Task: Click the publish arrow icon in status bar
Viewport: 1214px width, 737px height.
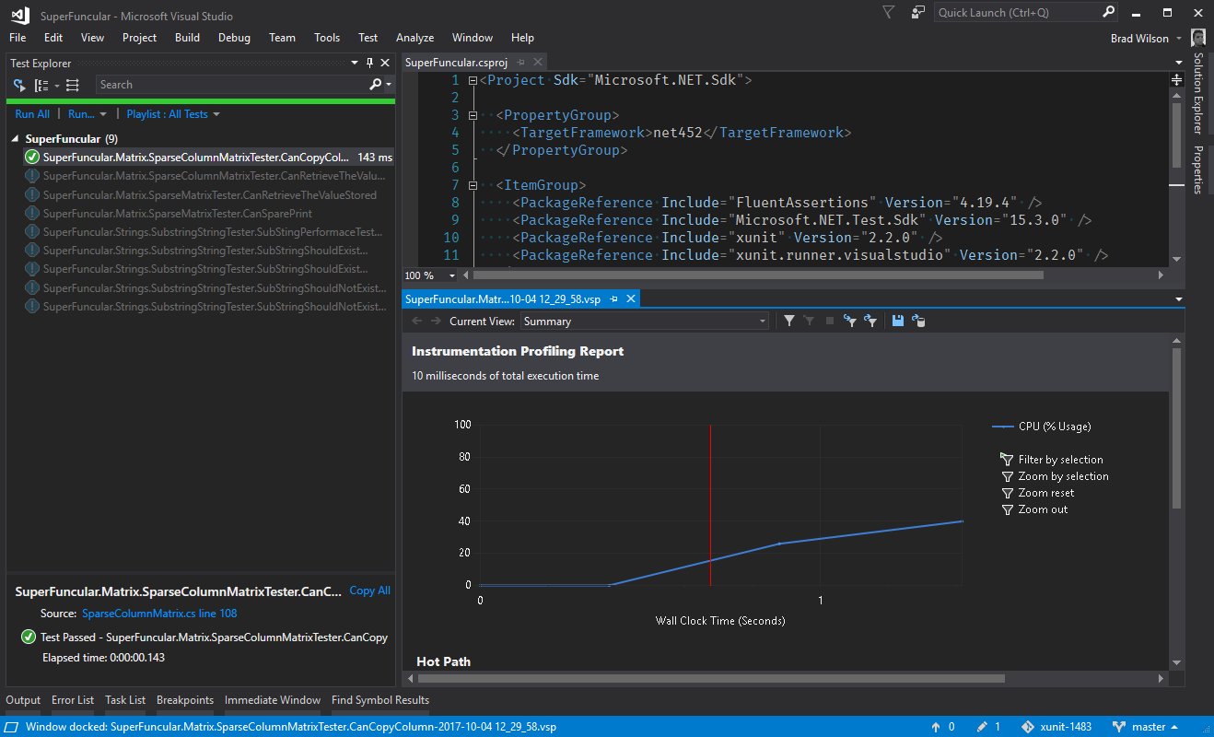Action: [937, 727]
